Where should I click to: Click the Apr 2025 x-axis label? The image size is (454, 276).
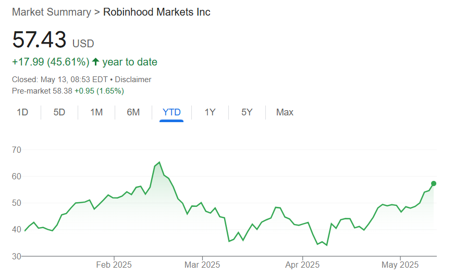(x=303, y=265)
